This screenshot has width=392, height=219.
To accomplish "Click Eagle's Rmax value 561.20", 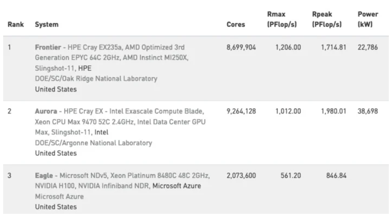I will click(x=291, y=175).
